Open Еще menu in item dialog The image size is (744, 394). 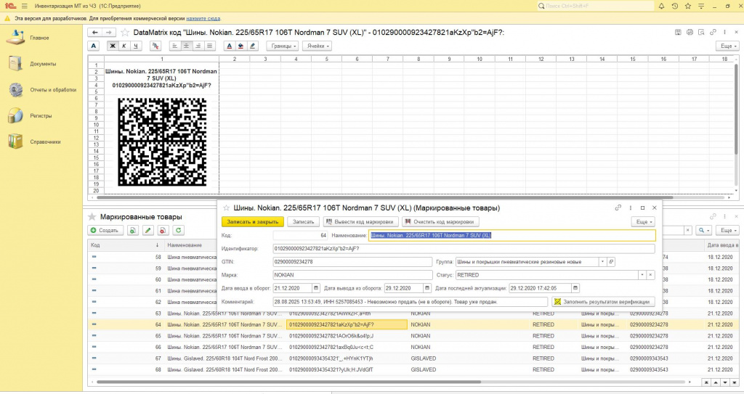click(644, 221)
